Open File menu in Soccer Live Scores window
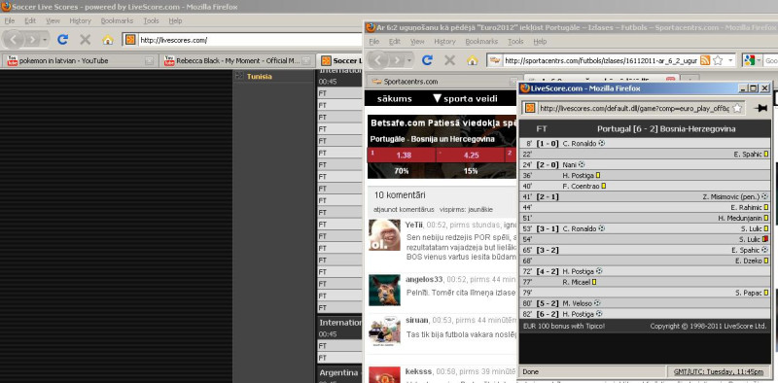The width and height of the screenshot is (778, 383). click(10, 20)
